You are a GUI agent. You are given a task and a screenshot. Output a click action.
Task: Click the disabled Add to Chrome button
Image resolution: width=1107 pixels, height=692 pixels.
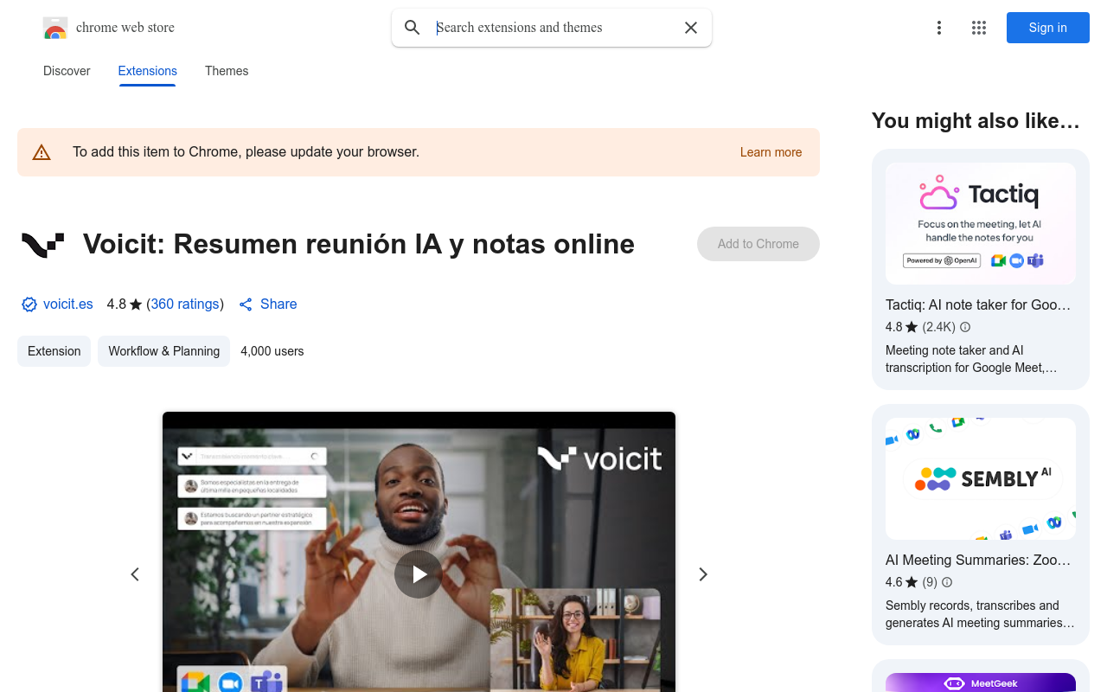(758, 244)
